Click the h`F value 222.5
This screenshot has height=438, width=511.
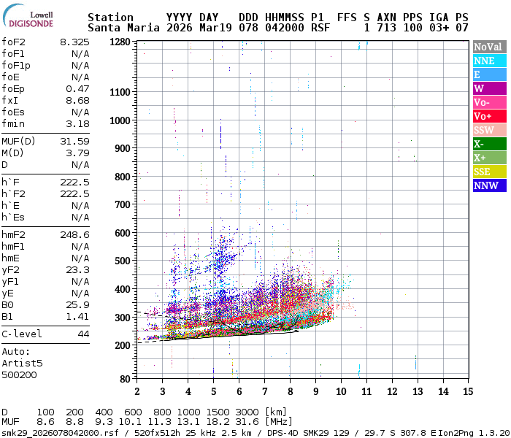click(74, 182)
